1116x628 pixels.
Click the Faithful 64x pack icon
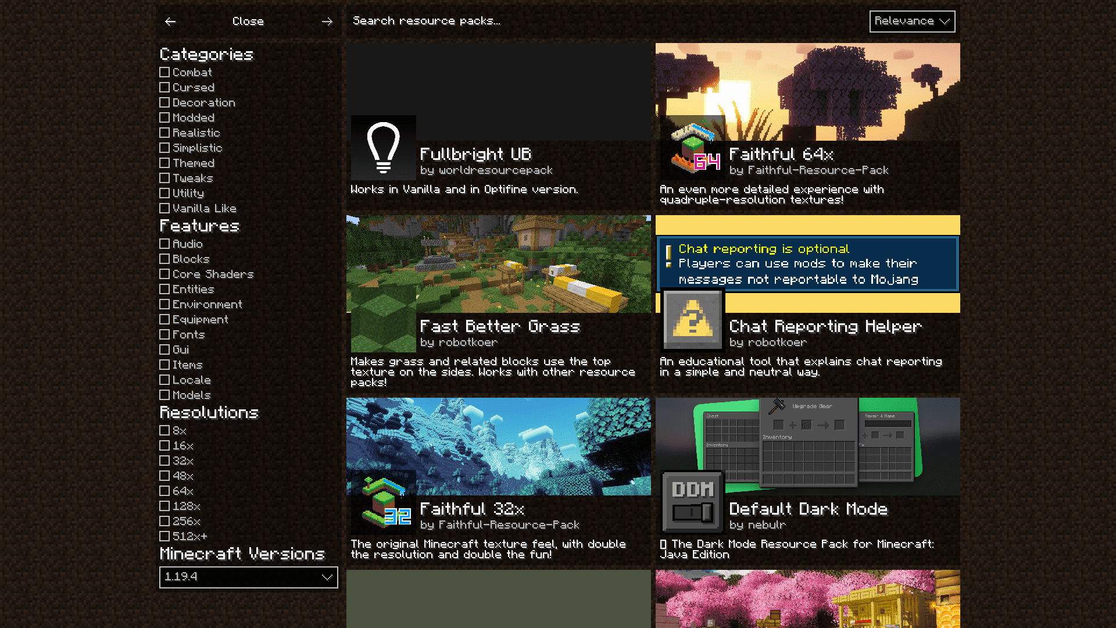693,148
